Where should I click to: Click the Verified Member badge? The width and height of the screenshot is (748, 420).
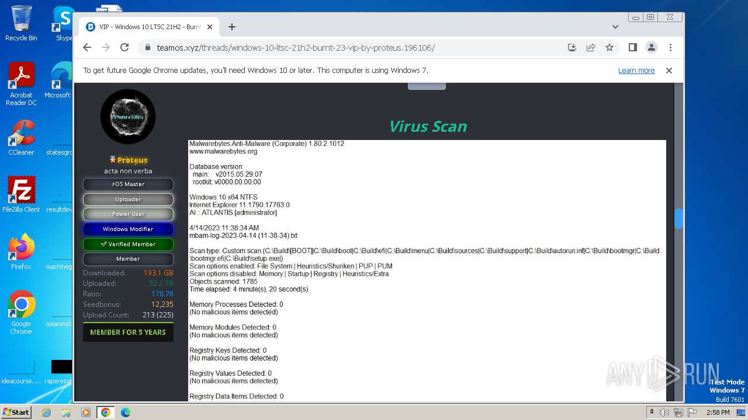(x=128, y=244)
